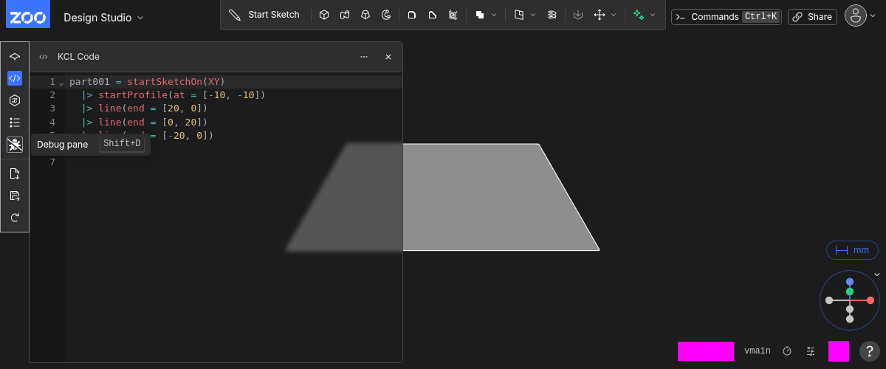Choose the Chamfer tool icon
This screenshot has height=369, width=886.
coord(433,15)
